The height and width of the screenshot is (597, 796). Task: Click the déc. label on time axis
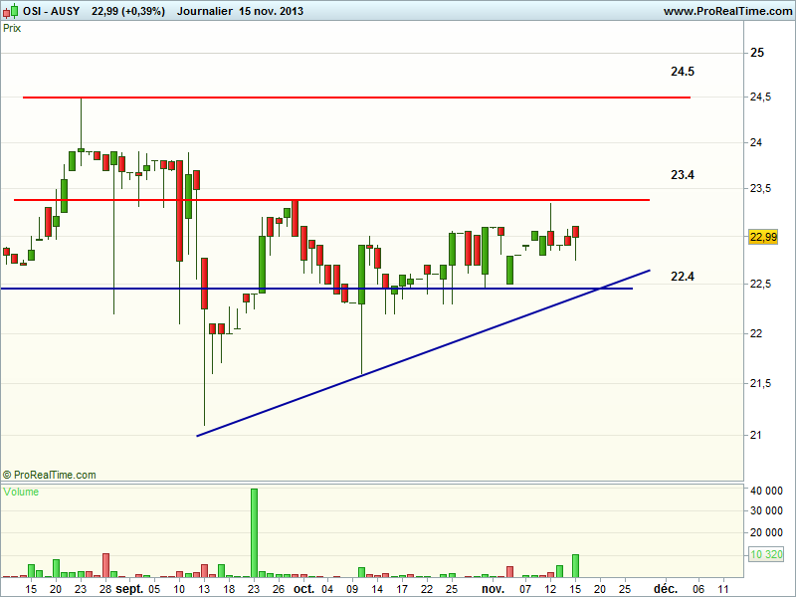point(666,589)
